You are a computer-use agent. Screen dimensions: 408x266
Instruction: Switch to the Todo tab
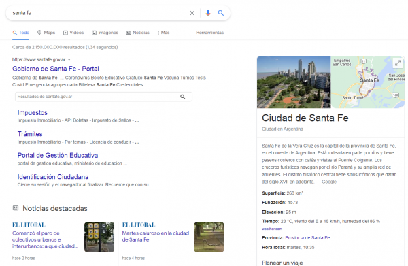(21, 33)
